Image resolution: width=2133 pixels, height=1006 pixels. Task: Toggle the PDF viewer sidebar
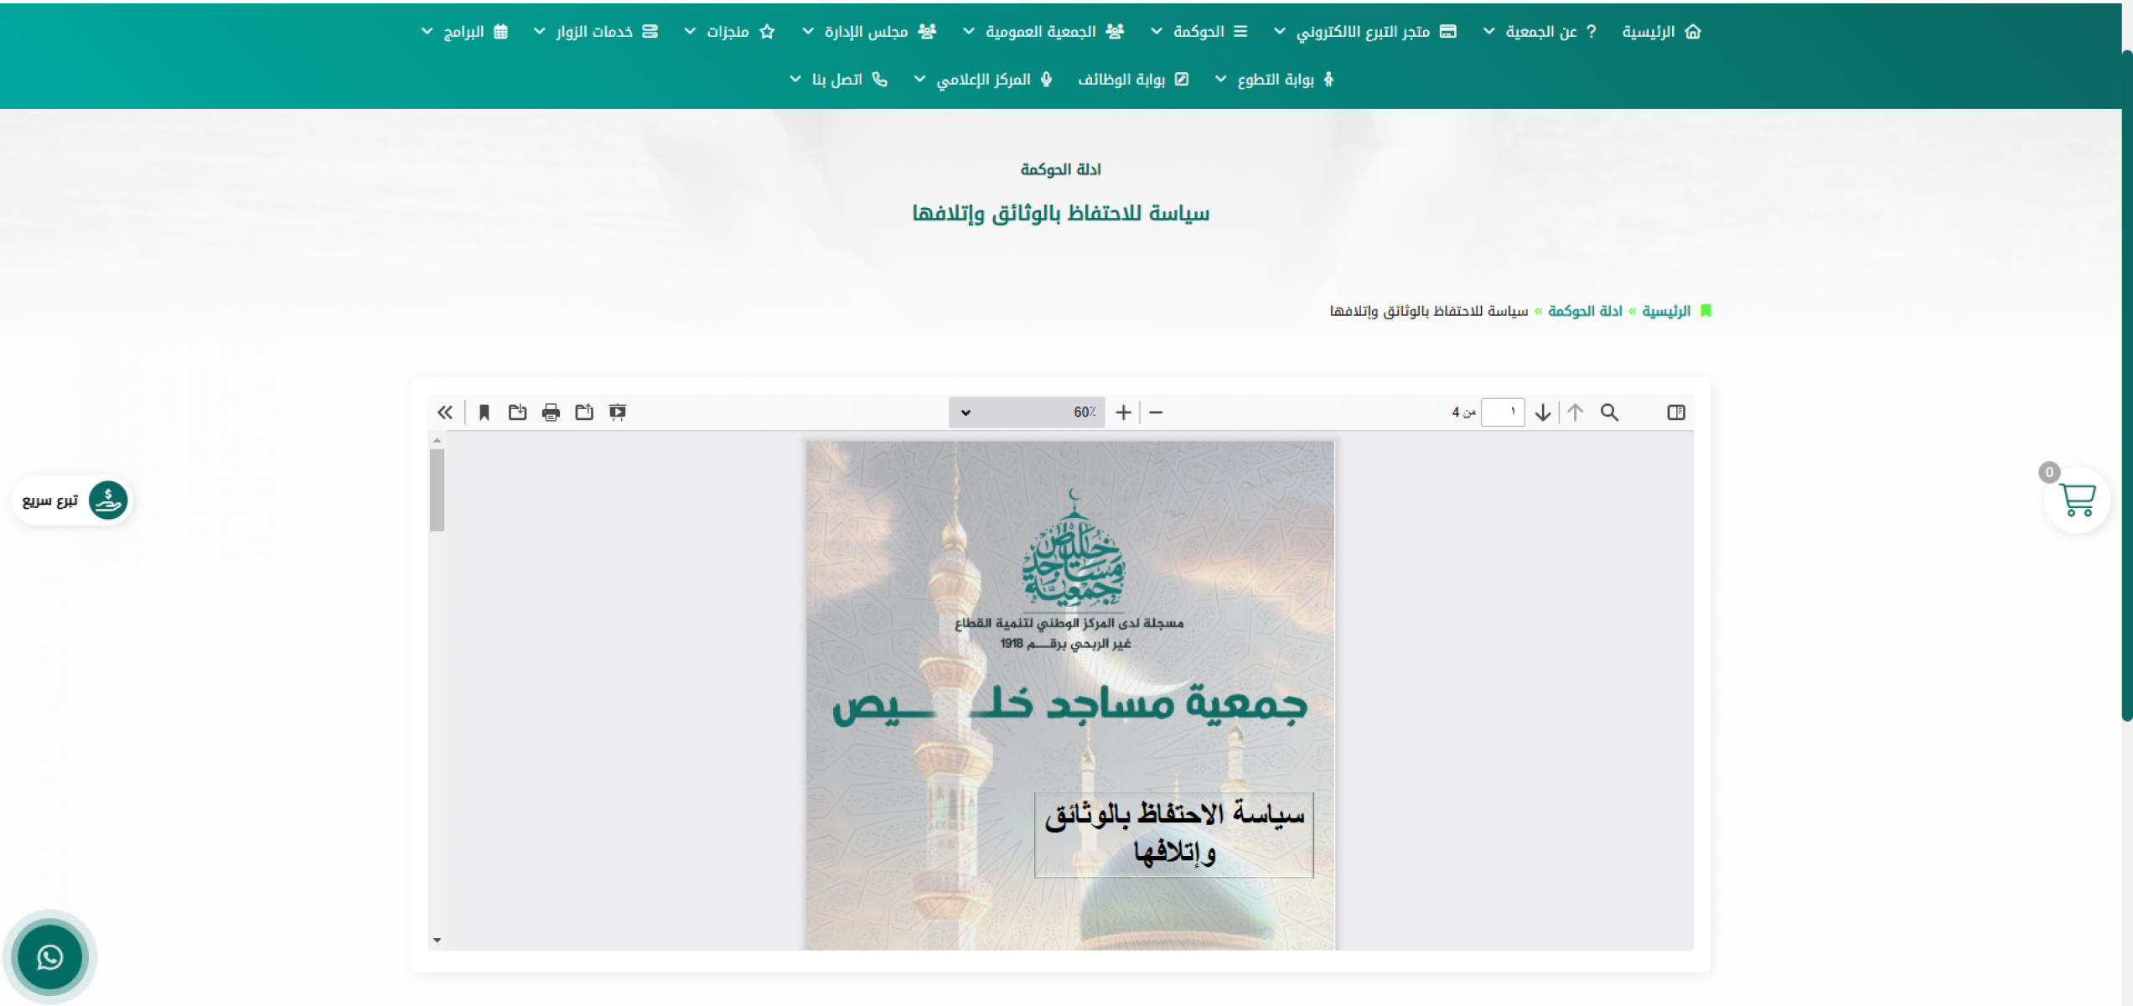(x=1675, y=412)
